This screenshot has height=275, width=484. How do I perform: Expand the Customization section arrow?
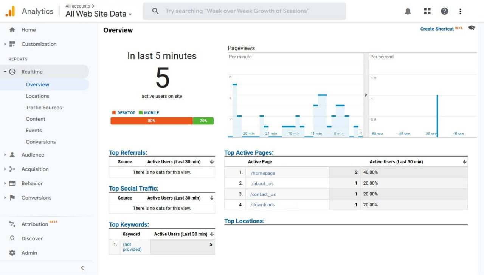[5, 44]
